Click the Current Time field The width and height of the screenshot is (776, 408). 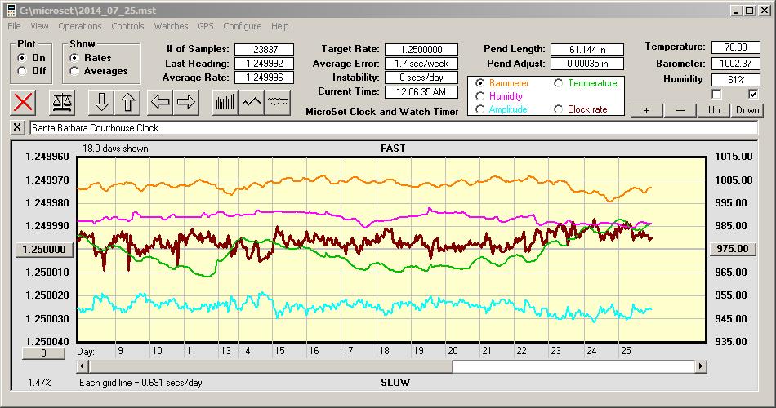pos(421,91)
